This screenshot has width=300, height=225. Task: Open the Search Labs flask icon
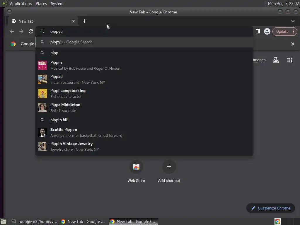point(275,60)
